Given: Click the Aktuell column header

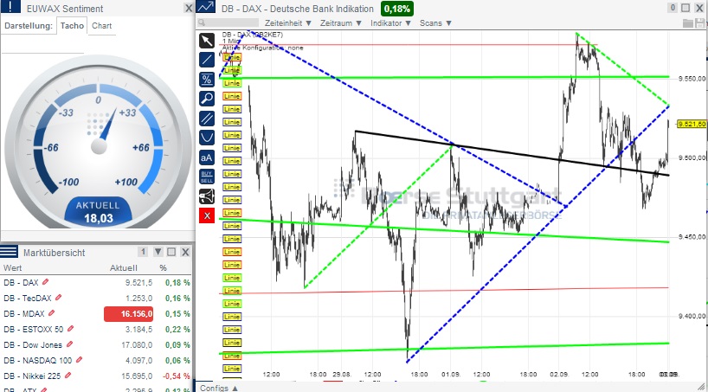Looking at the screenshot, I should [124, 267].
